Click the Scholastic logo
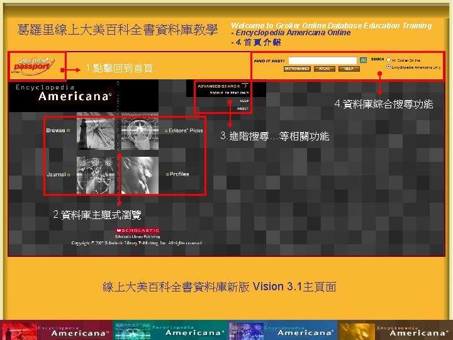453x340 pixels. tap(138, 230)
